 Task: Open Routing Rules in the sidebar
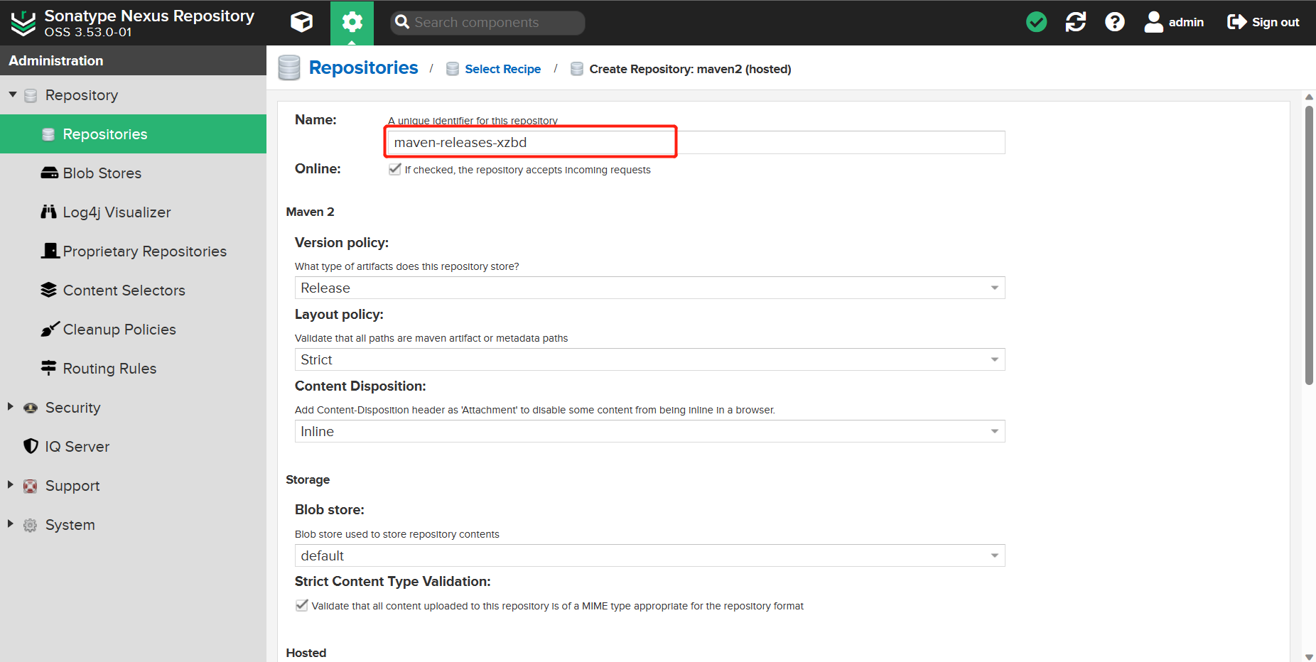pyautogui.click(x=133, y=368)
